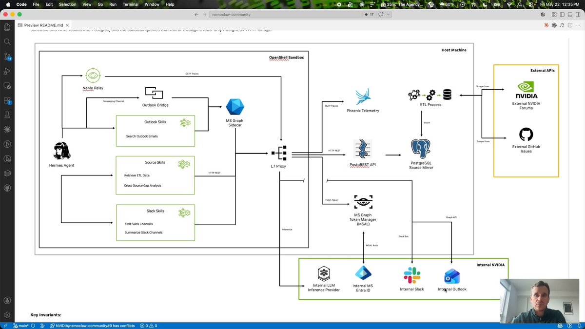Screen dimensions: 585x329
Task: Open the Accounts menu in activity bar
Action: (x=7, y=301)
